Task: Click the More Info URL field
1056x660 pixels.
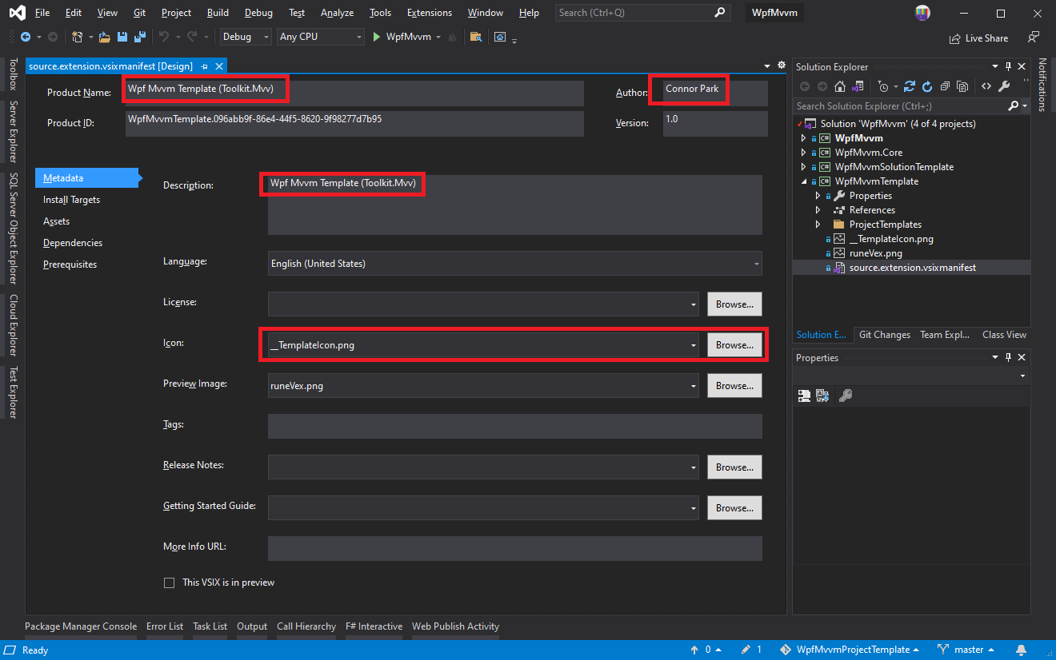Action: pyautogui.click(x=515, y=549)
